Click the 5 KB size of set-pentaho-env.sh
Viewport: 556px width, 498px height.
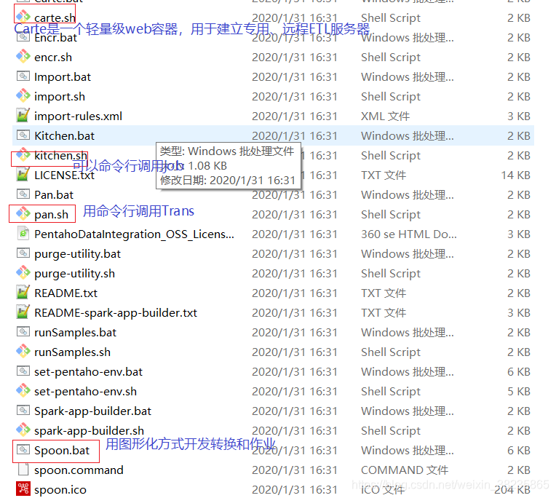pyautogui.click(x=519, y=392)
